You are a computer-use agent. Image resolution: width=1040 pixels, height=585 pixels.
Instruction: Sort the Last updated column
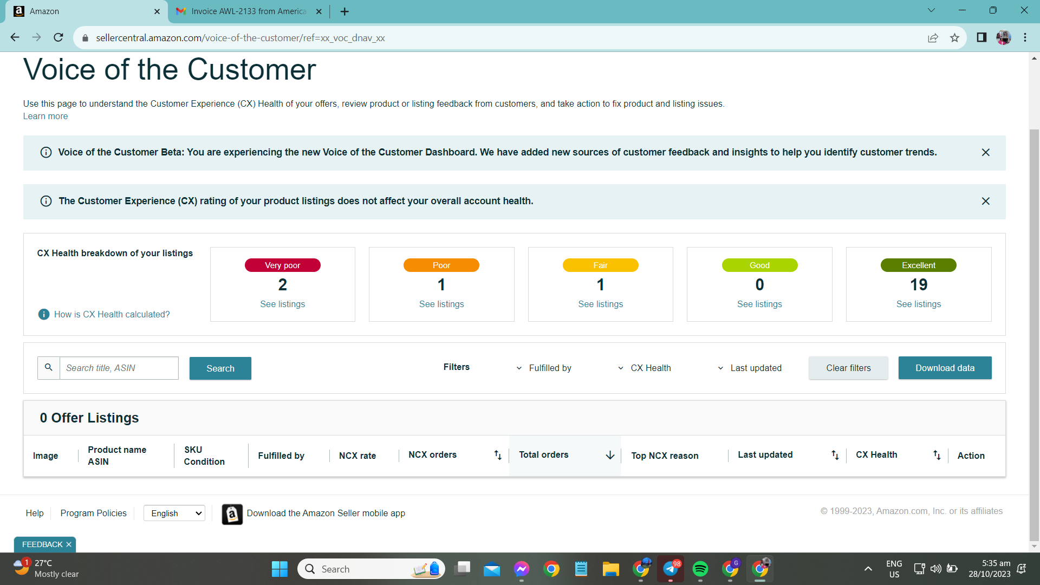point(835,455)
